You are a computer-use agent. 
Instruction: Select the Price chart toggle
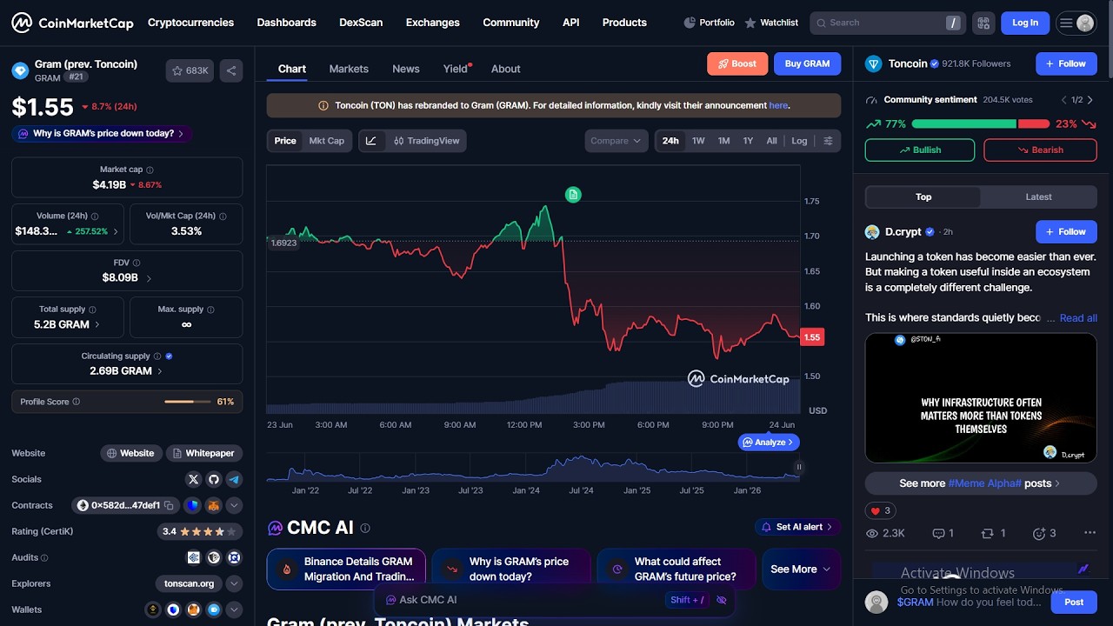tap(285, 141)
